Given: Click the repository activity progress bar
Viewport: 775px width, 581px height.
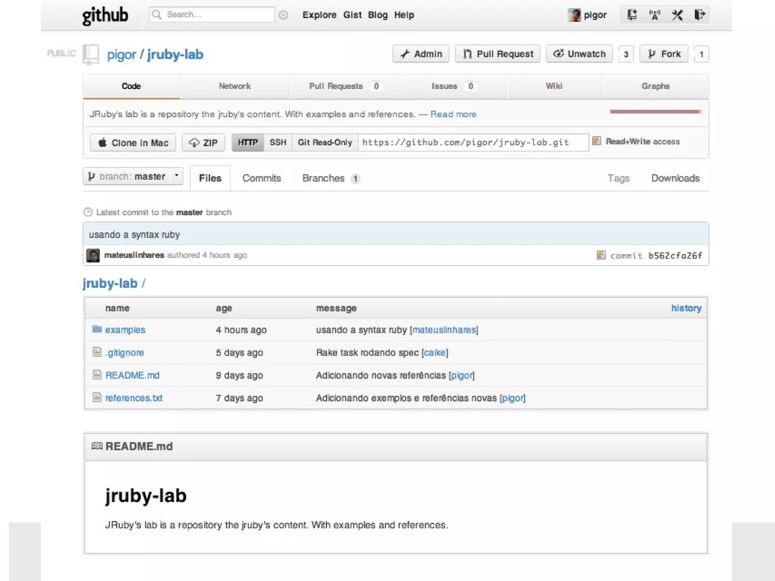Looking at the screenshot, I should tap(655, 112).
